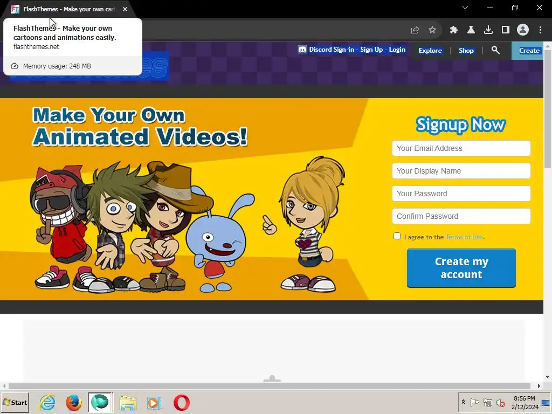552x414 pixels.
Task: Click the Discord logo icon in header
Action: (302, 50)
